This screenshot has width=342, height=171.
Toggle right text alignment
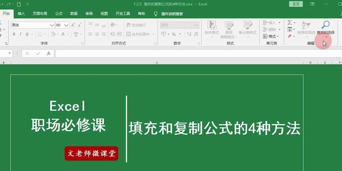tap(103, 34)
